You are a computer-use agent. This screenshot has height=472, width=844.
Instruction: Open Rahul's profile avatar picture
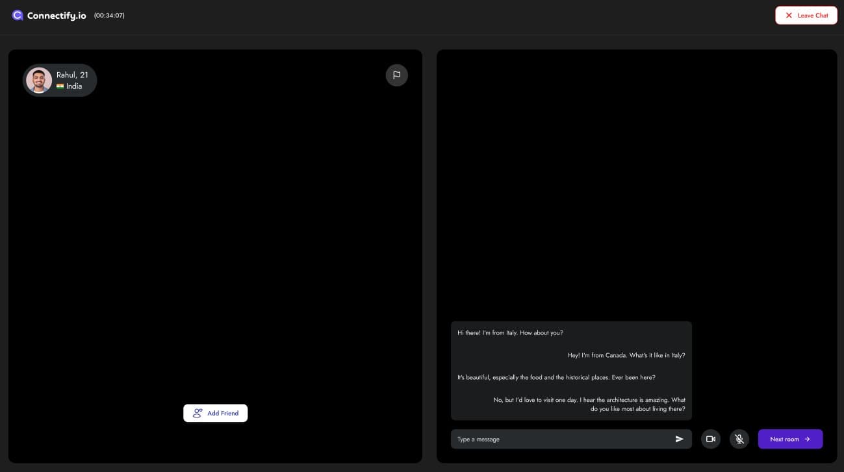tap(39, 81)
